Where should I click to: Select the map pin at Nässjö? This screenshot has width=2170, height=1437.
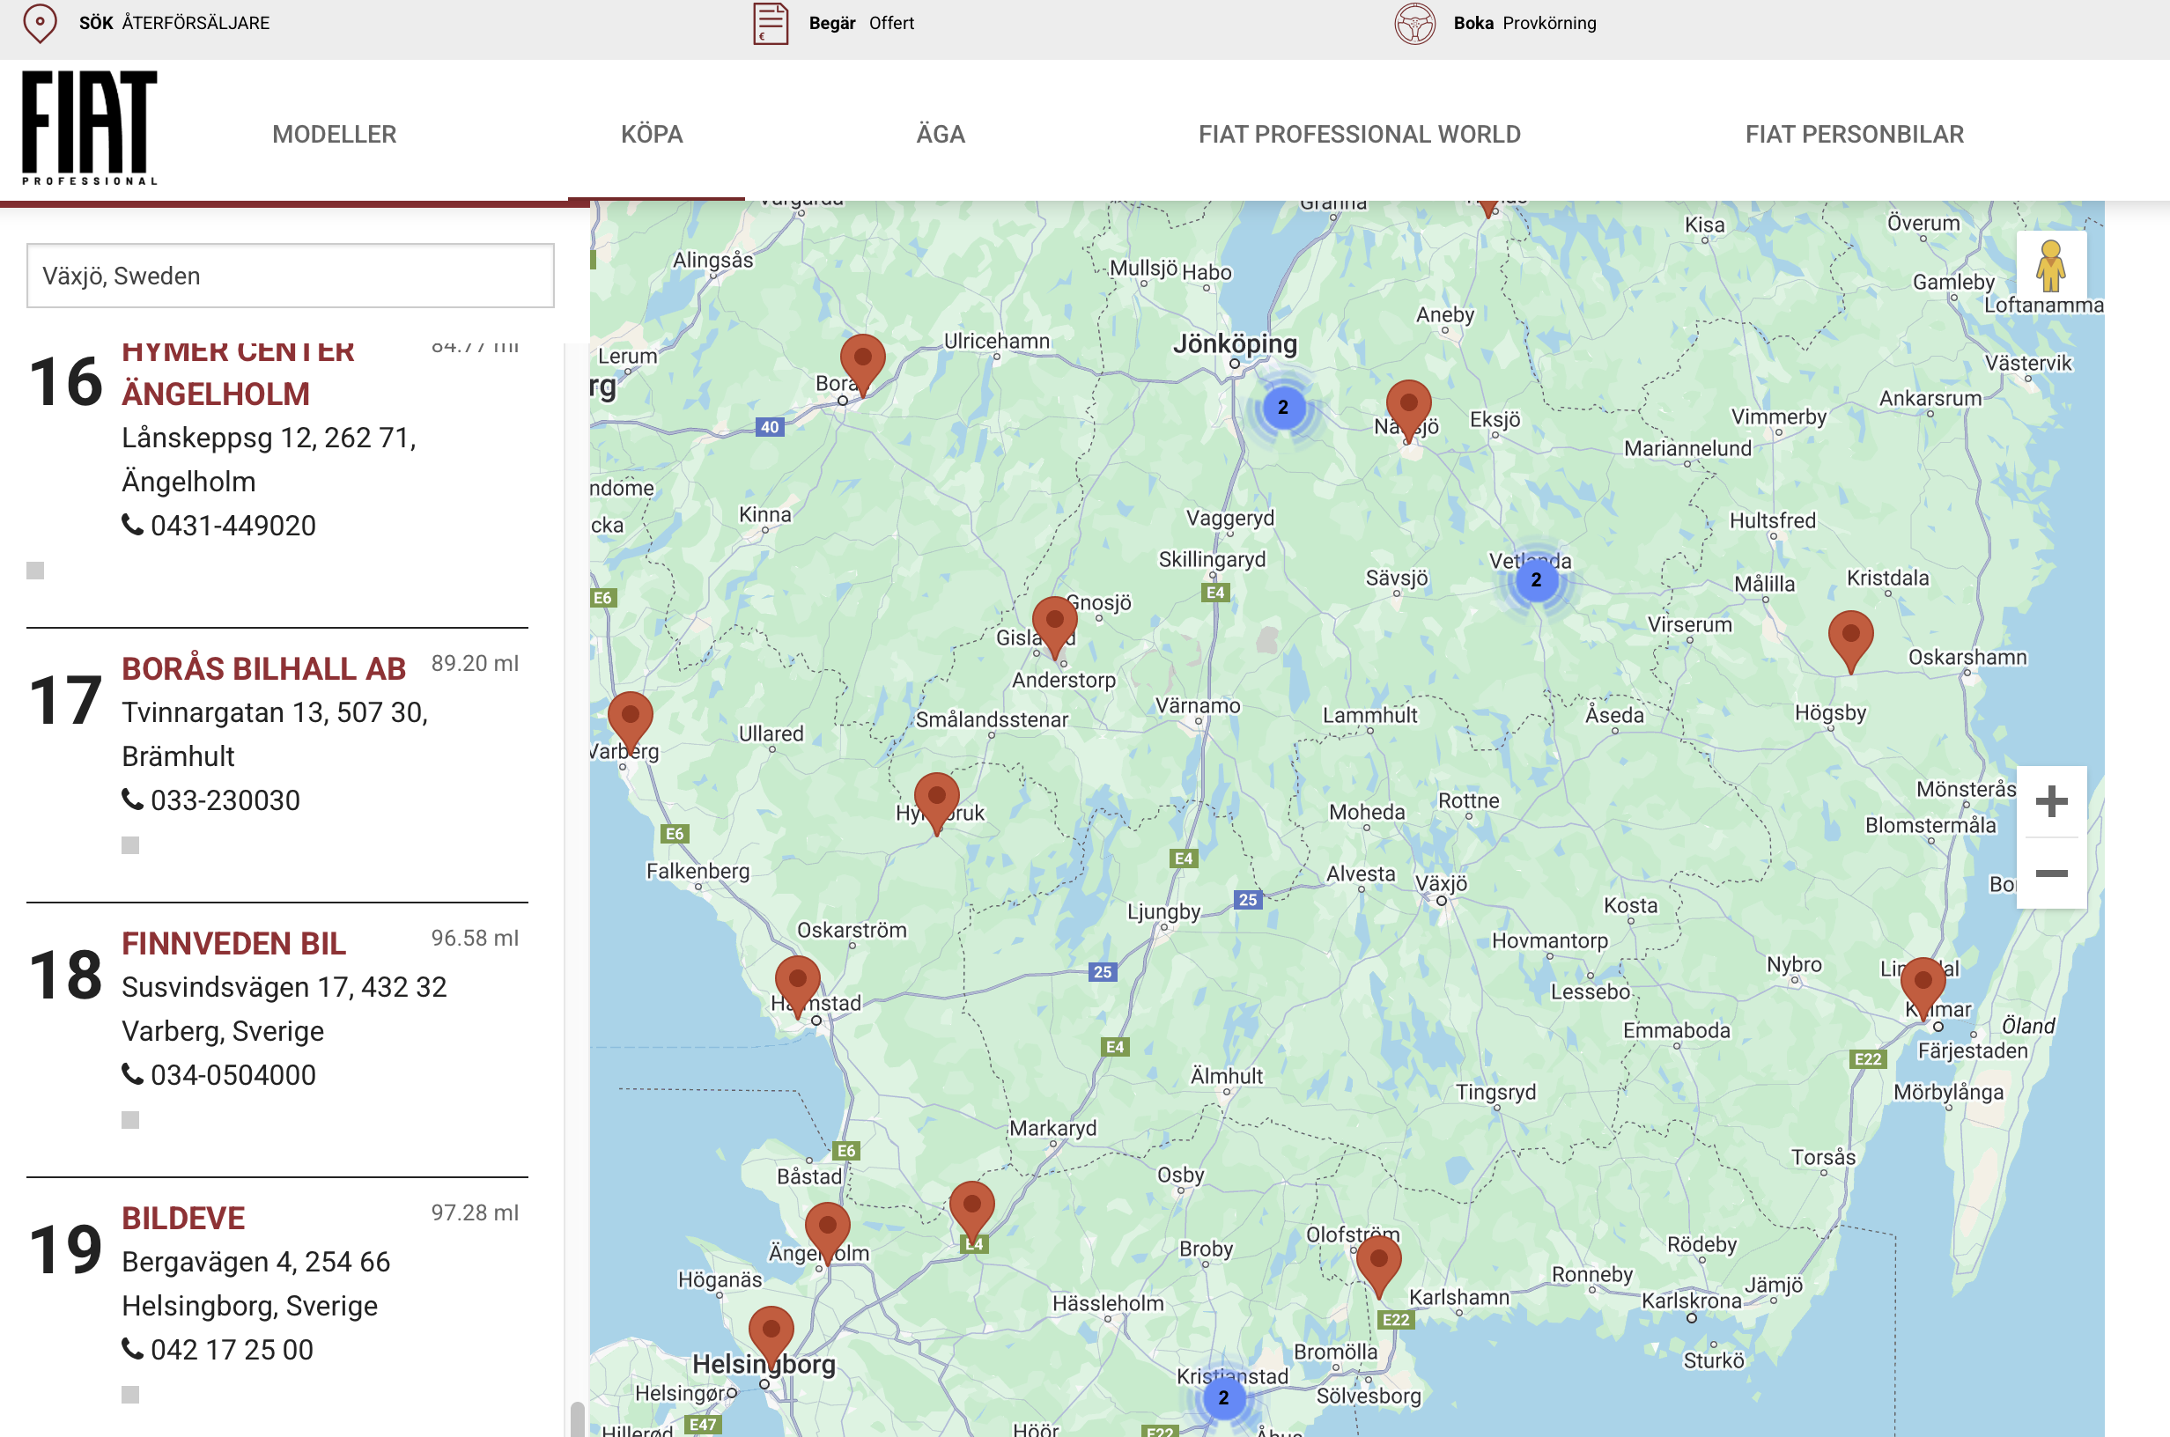pyautogui.click(x=1408, y=409)
